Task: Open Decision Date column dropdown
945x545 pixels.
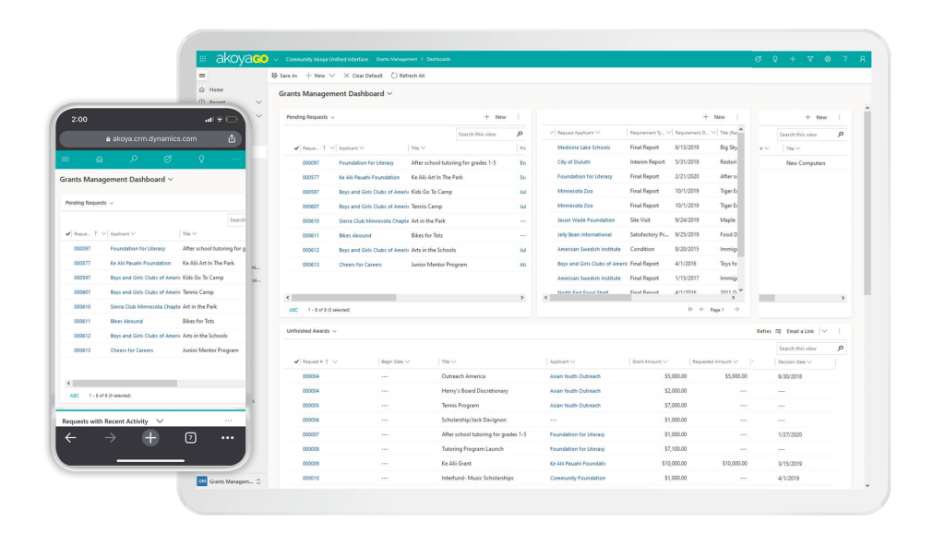Action: (x=809, y=361)
